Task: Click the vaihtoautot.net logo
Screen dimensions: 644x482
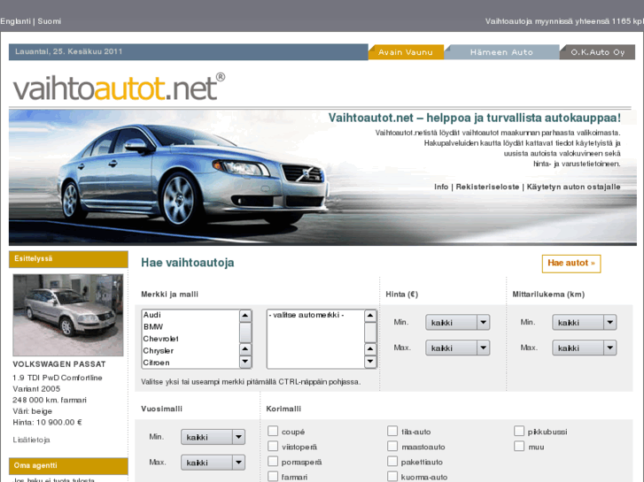Action: pos(119,87)
